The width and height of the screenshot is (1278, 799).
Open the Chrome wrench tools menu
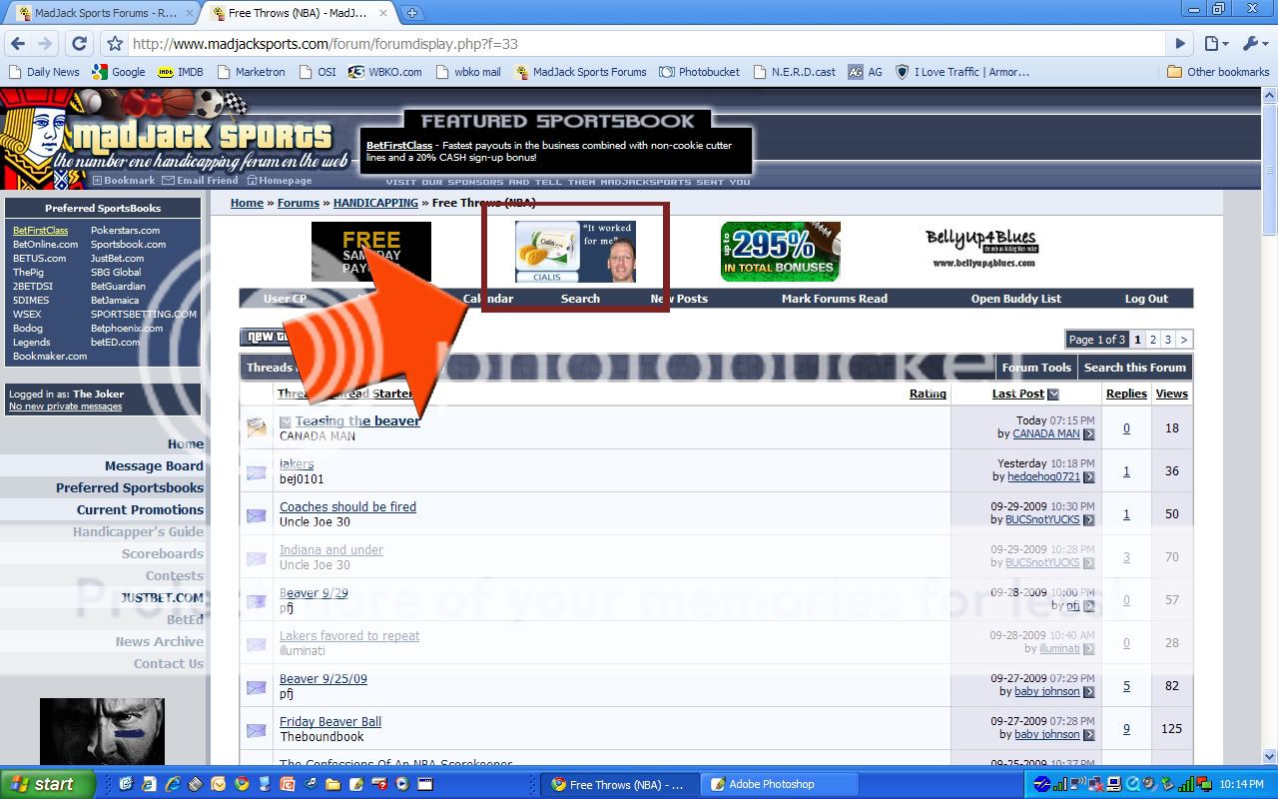pos(1253,44)
